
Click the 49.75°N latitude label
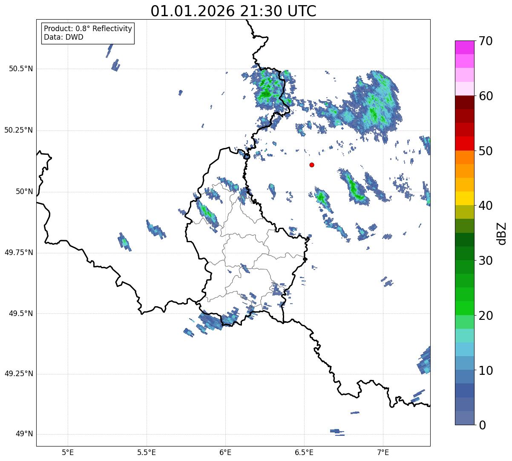click(x=19, y=252)
